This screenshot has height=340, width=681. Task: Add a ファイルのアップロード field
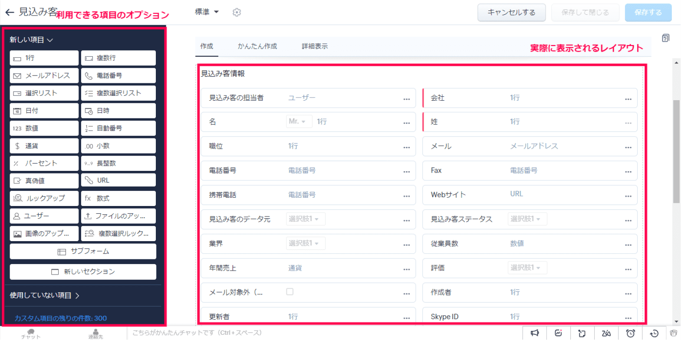[118, 216]
